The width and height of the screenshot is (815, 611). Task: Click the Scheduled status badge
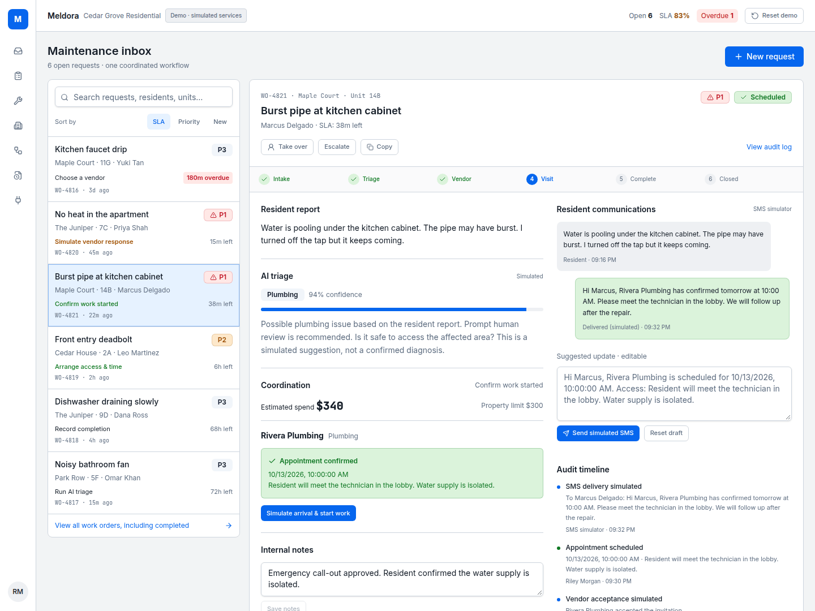point(763,97)
